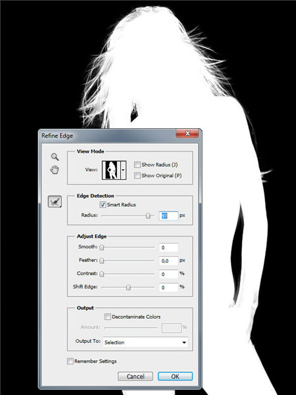
Task: Click the View mode silhouette thumbnail
Action: point(111,170)
